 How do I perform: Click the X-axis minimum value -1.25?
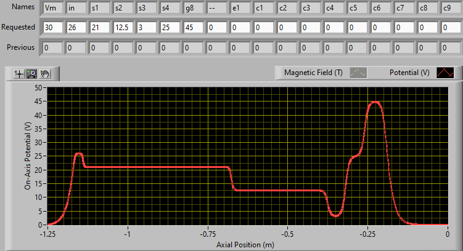coord(47,234)
